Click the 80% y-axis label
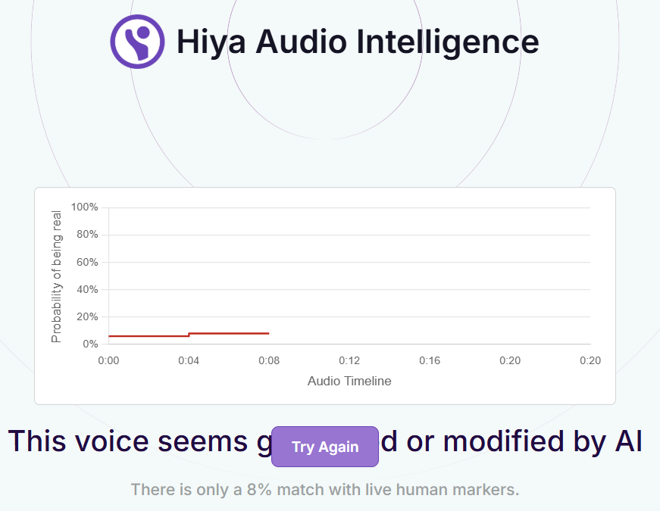This screenshot has height=511, width=660. 87,234
